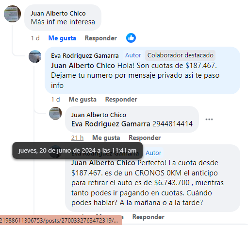Click tagged name 'Eva Rodriguez Gamarra' before 2944814414
248x225 pixels.
point(111,124)
